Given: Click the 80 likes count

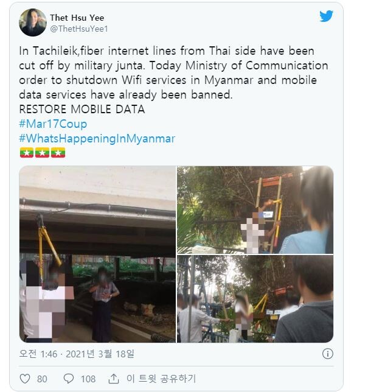Looking at the screenshot, I should (x=42, y=379).
